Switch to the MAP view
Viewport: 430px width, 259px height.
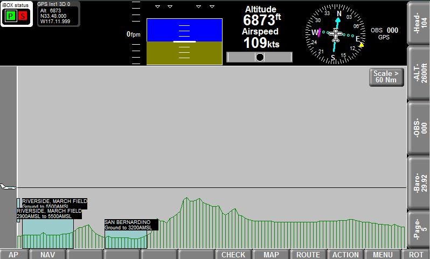click(271, 255)
